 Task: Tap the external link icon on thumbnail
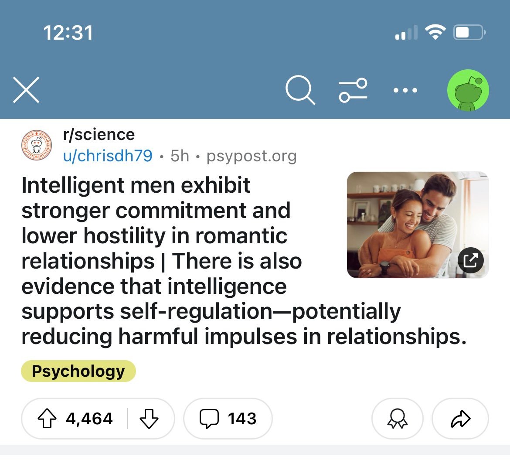471,260
